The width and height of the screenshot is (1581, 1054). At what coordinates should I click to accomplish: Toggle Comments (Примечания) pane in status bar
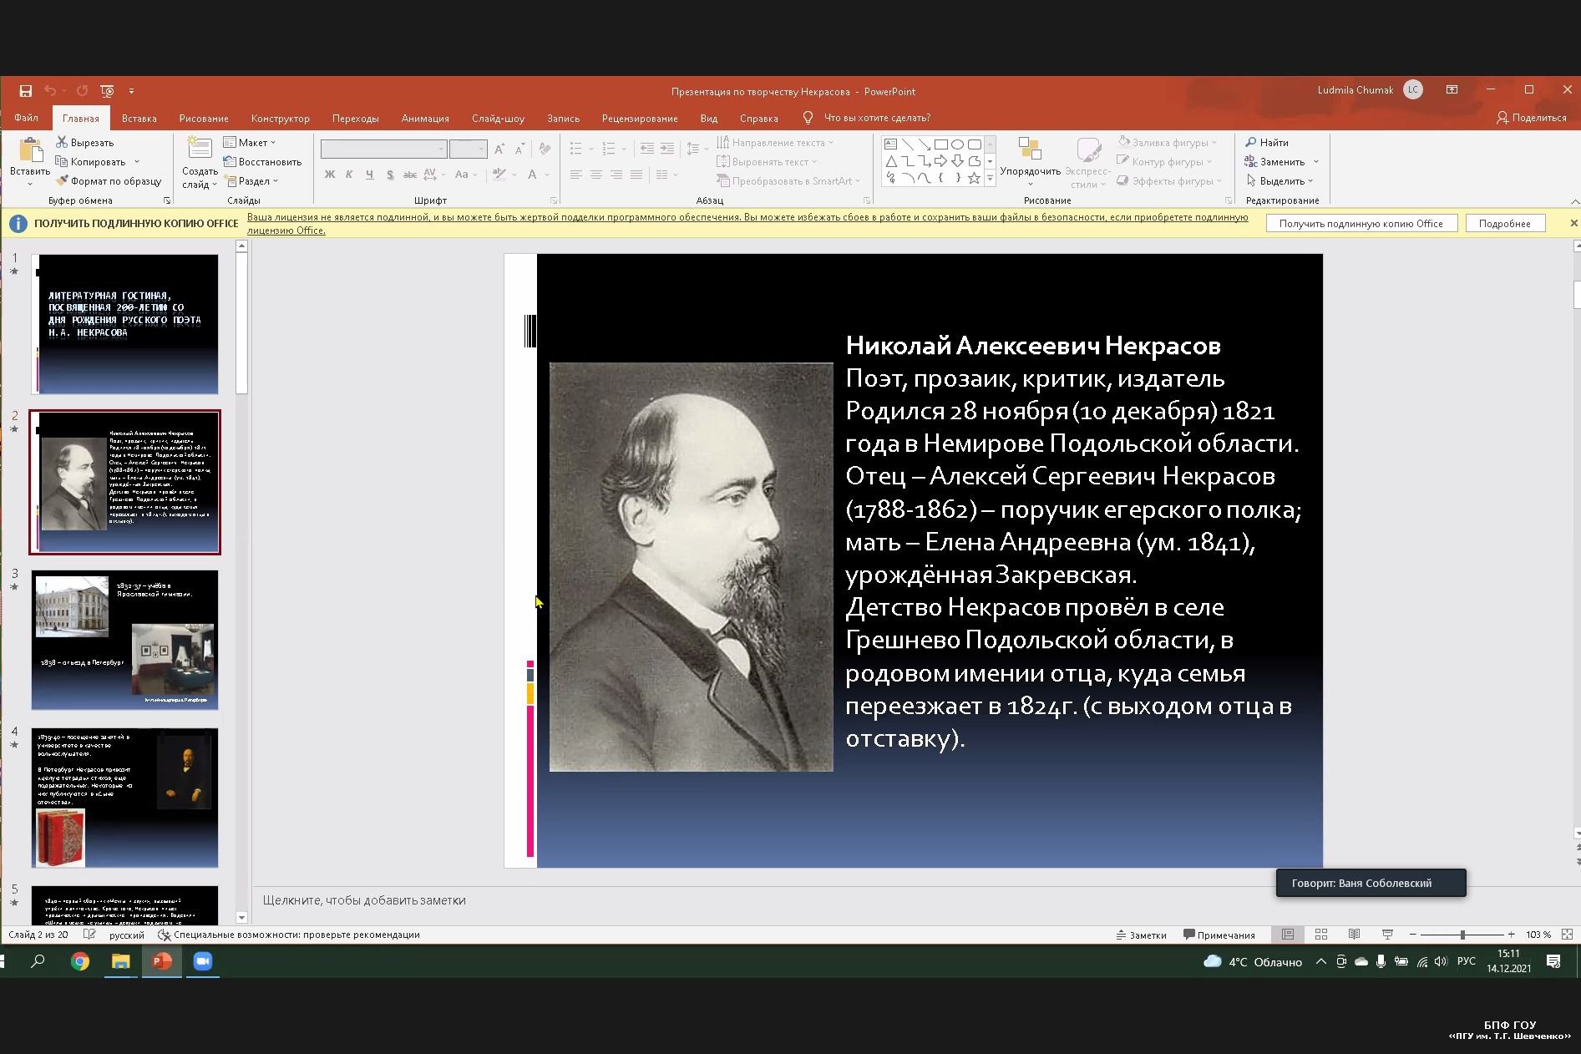[1219, 935]
